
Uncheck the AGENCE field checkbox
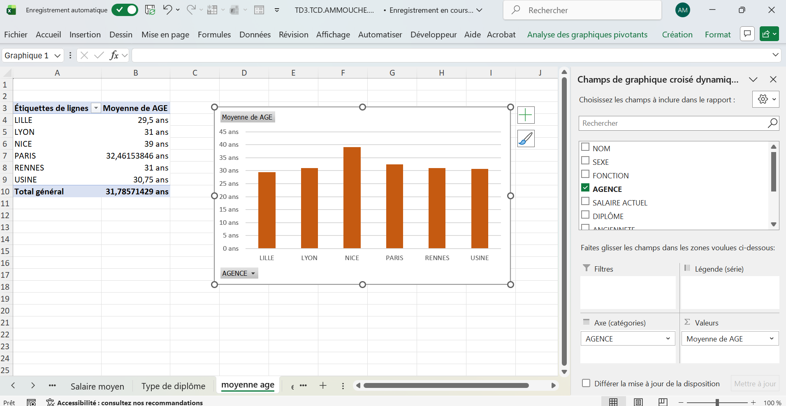585,188
